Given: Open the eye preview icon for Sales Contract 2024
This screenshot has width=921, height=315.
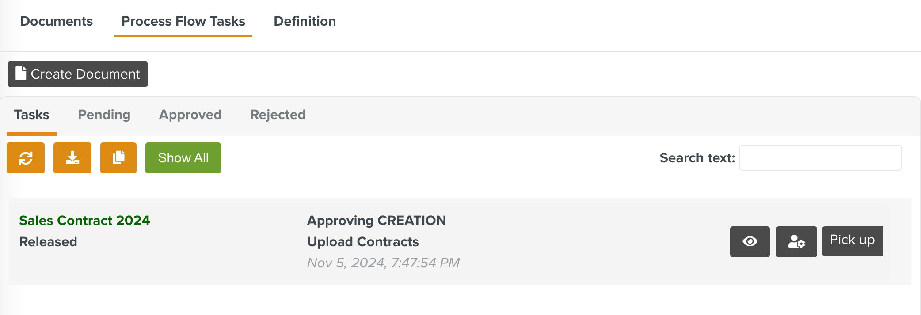Looking at the screenshot, I should coord(750,241).
